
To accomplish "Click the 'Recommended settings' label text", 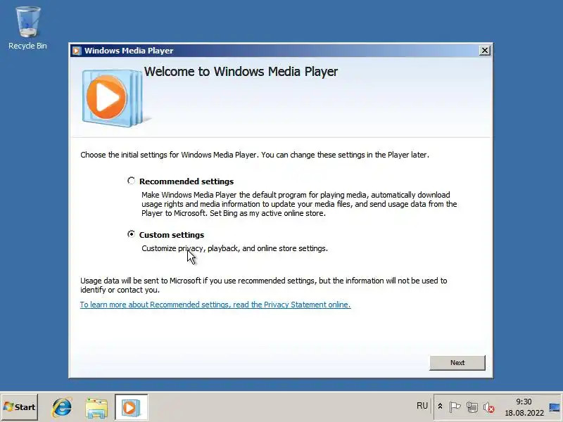I will 186,181.
